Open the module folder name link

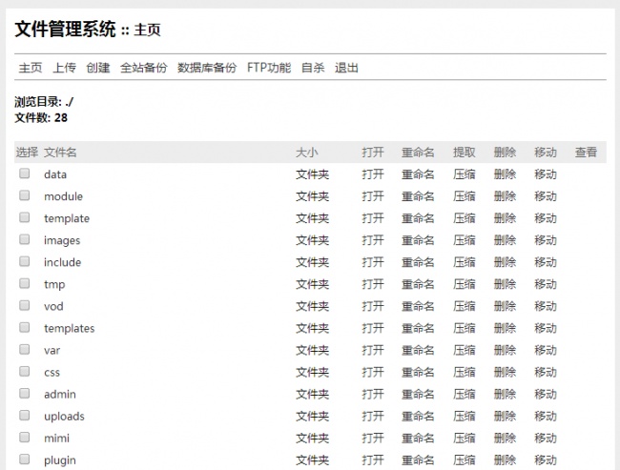[63, 196]
